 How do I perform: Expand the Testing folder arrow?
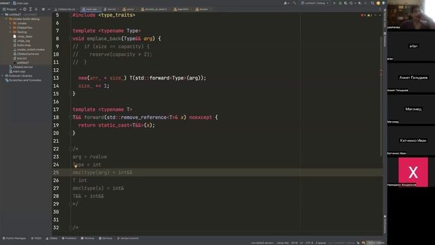[x=10, y=32]
